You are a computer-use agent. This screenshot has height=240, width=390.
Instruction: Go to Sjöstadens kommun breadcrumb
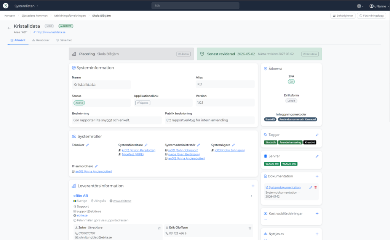point(34,16)
